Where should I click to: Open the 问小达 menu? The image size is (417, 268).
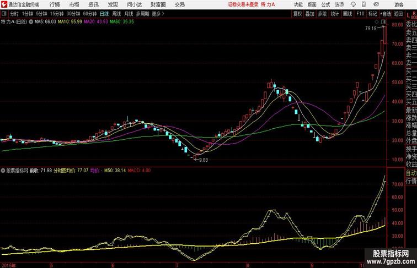(x=134, y=4)
